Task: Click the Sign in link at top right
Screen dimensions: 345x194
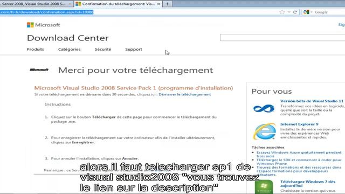Action: pos(341,25)
